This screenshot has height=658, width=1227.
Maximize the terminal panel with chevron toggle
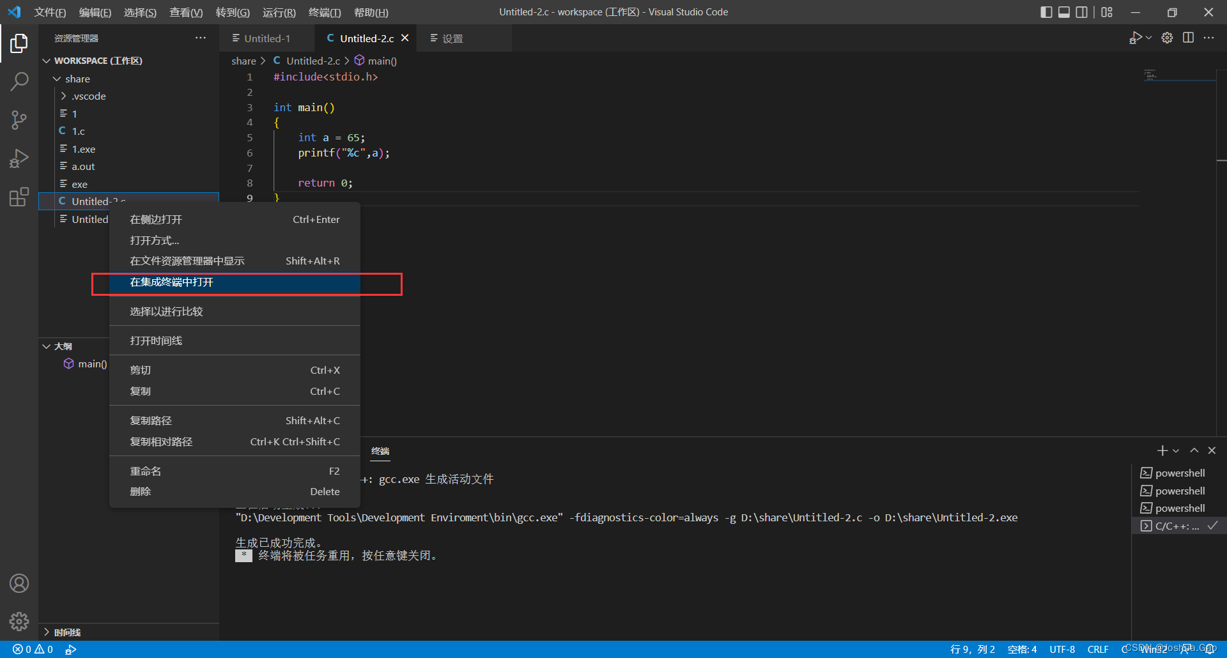pos(1194,450)
